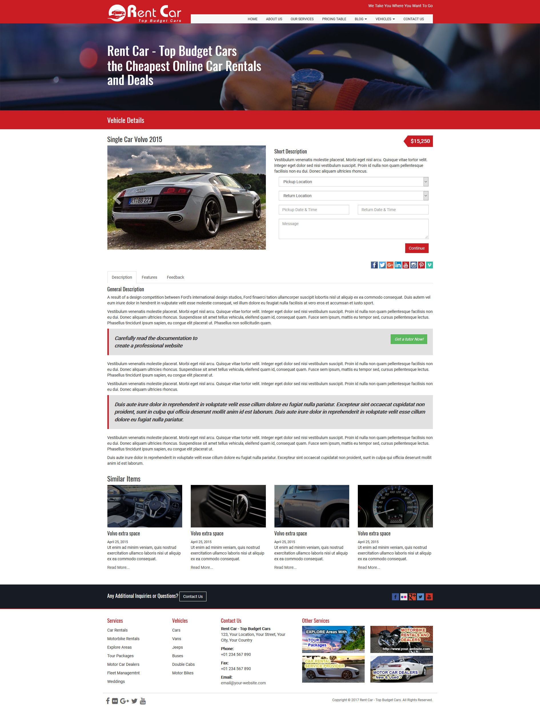Viewport: 540px width, 716px height.
Task: Click the gray YouTube icon at page bottom
Action: [x=142, y=701]
